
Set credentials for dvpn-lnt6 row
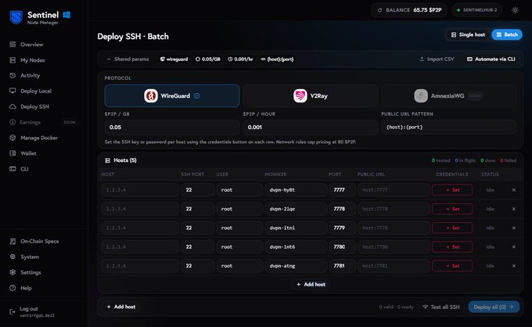(x=452, y=247)
